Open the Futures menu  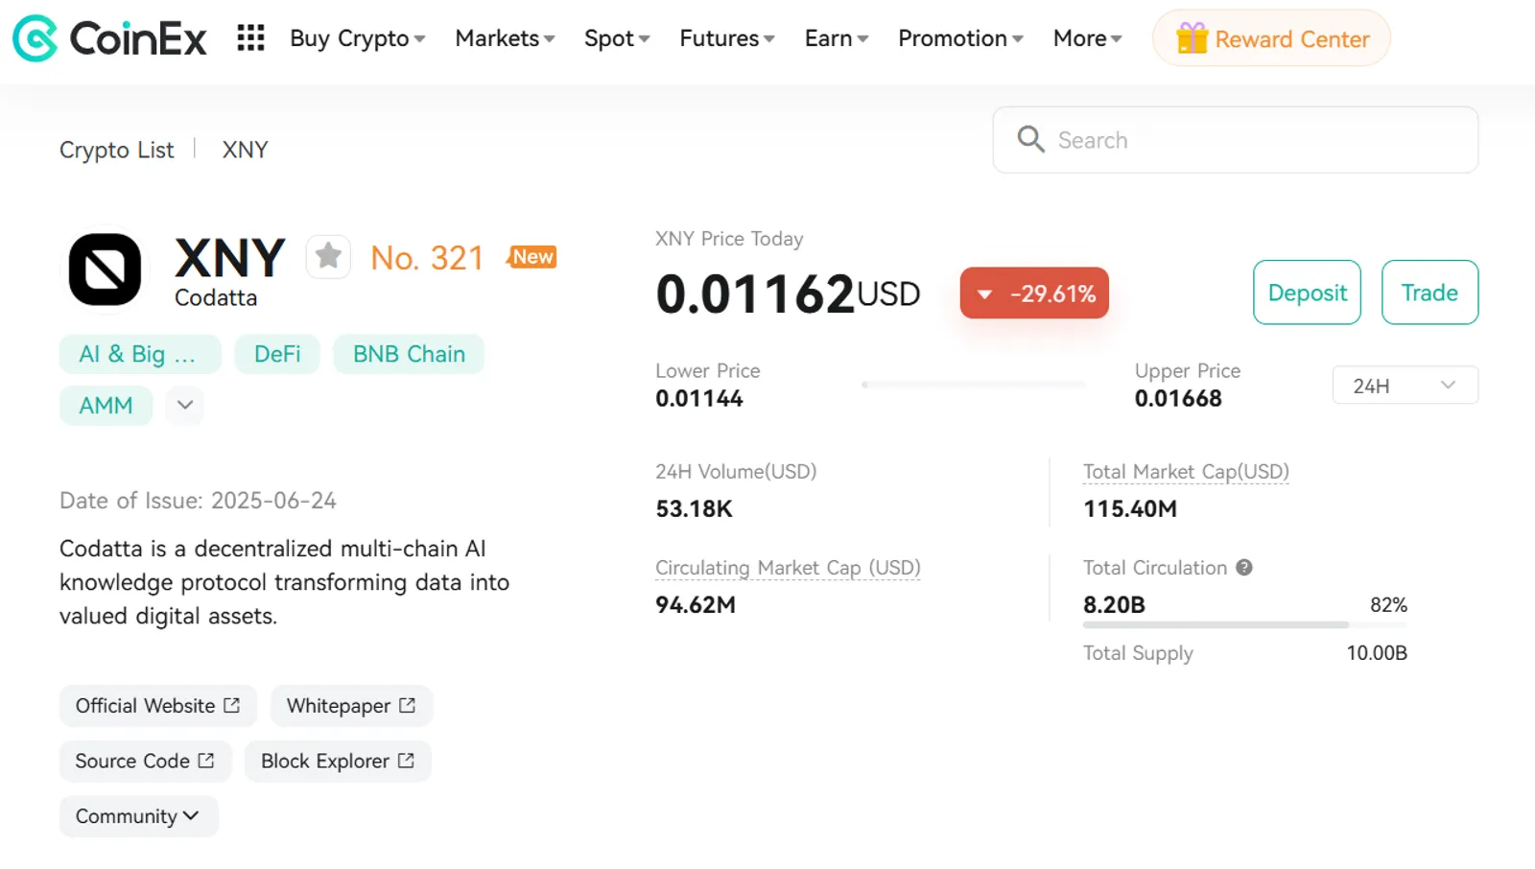pyautogui.click(x=727, y=38)
